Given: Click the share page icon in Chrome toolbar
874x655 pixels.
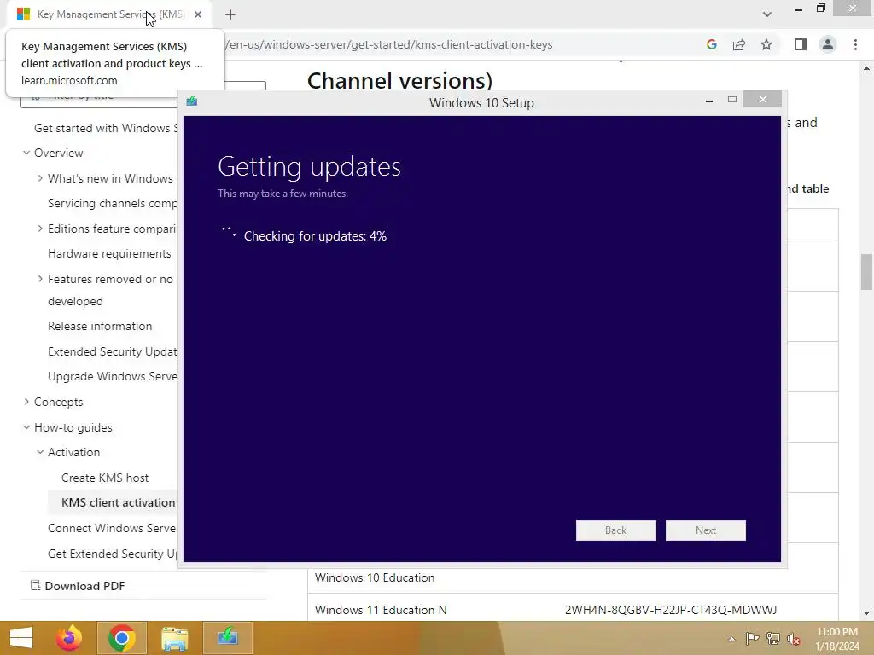Looking at the screenshot, I should tap(739, 44).
